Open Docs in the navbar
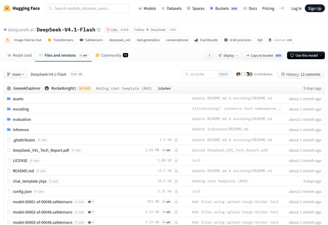Viewport: 328px width, 225px height. (250, 8)
